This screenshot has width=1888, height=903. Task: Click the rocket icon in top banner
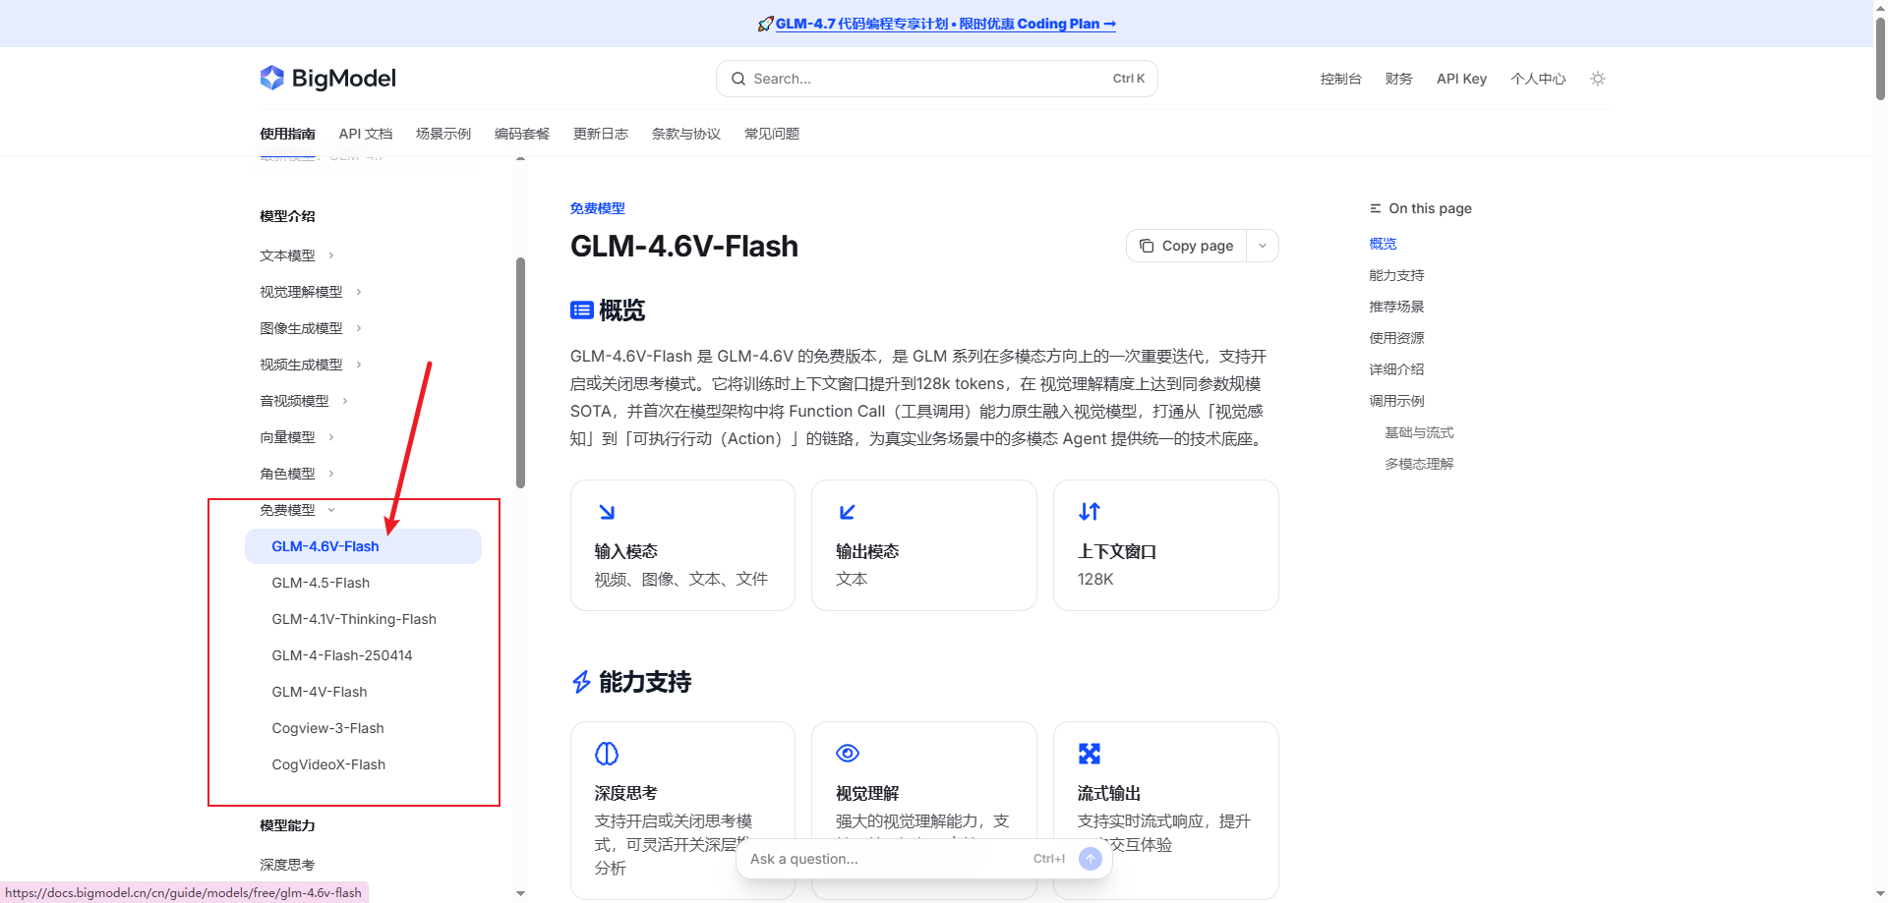pos(765,24)
